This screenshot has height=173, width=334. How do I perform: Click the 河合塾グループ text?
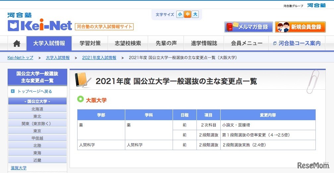(x=293, y=6)
